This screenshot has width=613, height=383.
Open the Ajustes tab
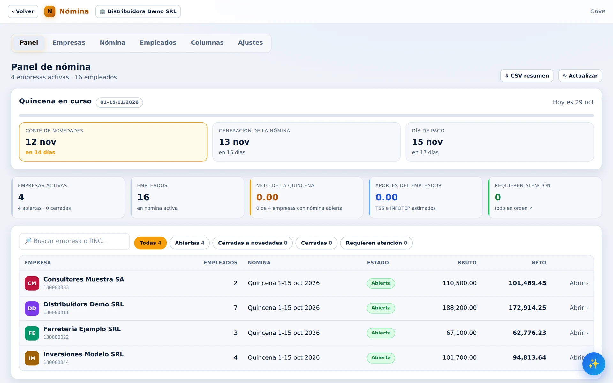251,43
